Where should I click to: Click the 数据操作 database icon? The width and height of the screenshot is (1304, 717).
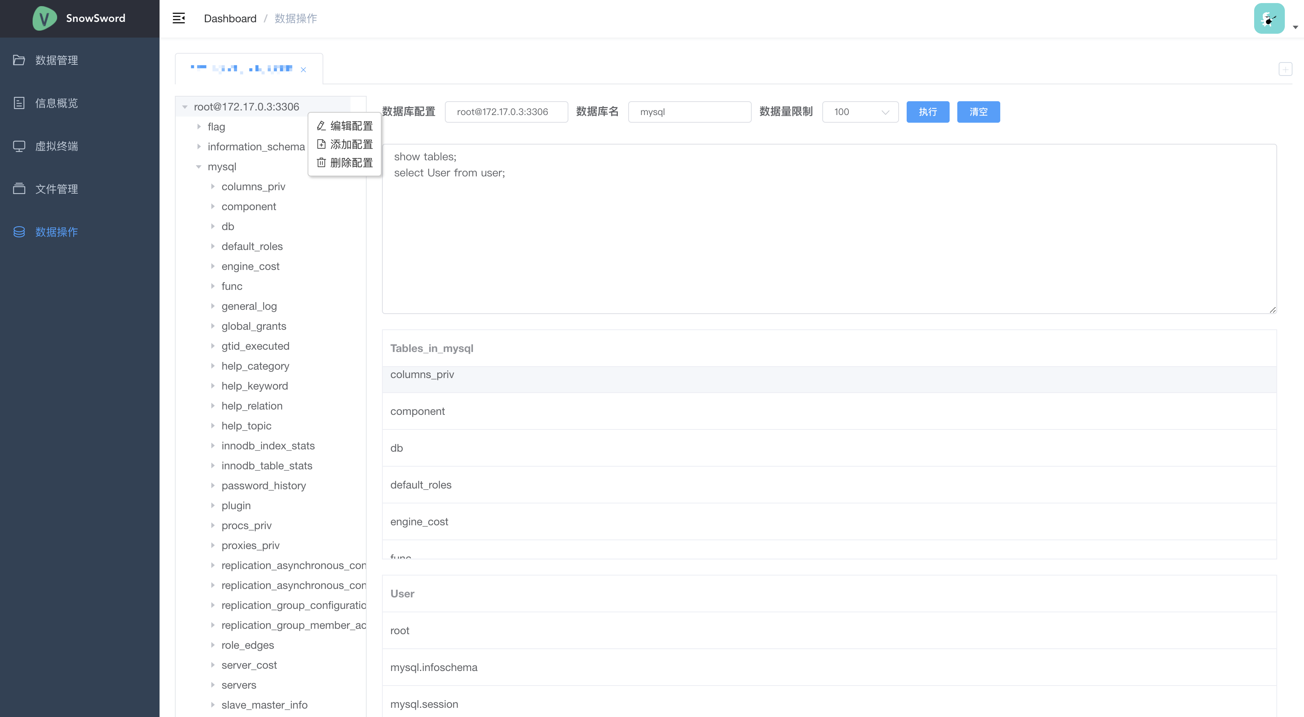(19, 232)
